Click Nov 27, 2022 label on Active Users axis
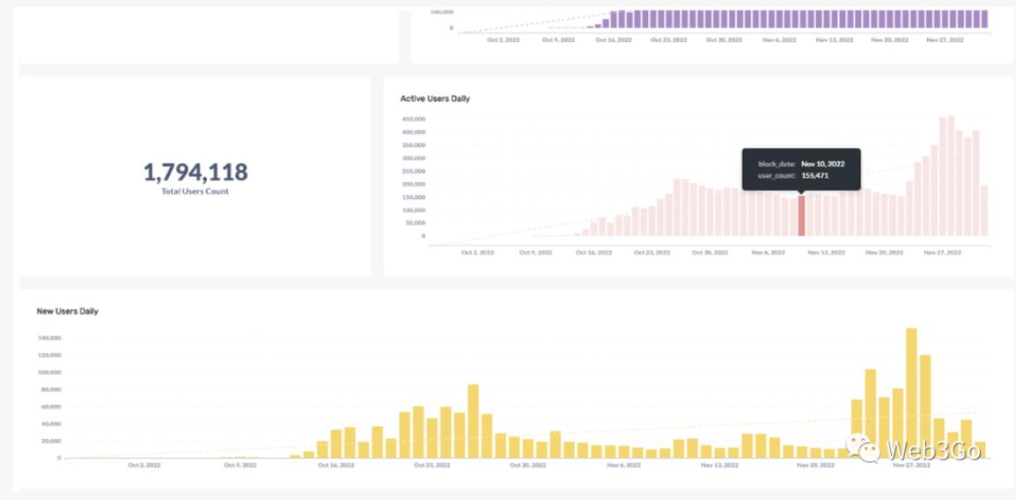Screen dimensions: 1016x500 (x=940, y=253)
